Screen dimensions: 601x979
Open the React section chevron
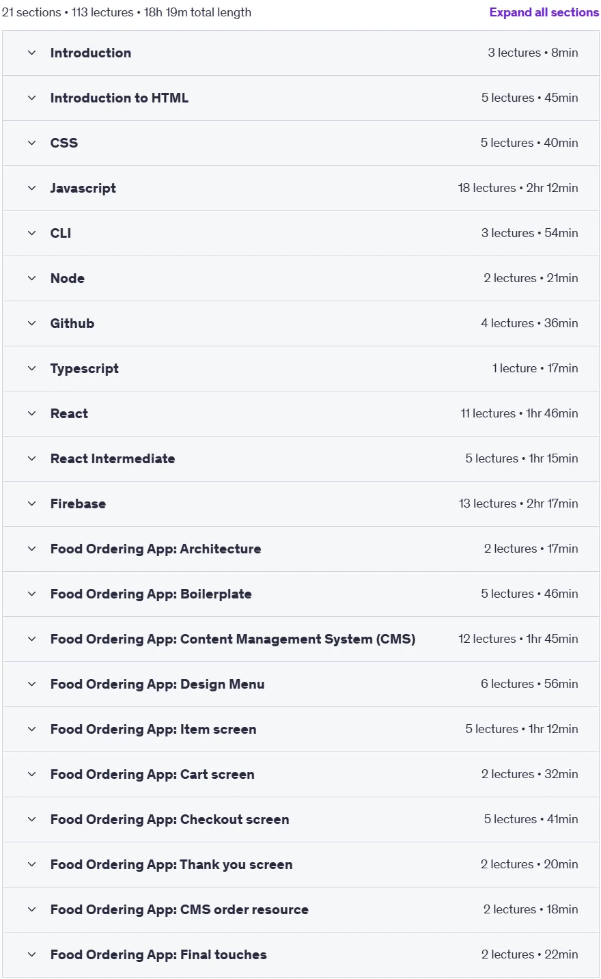point(31,413)
